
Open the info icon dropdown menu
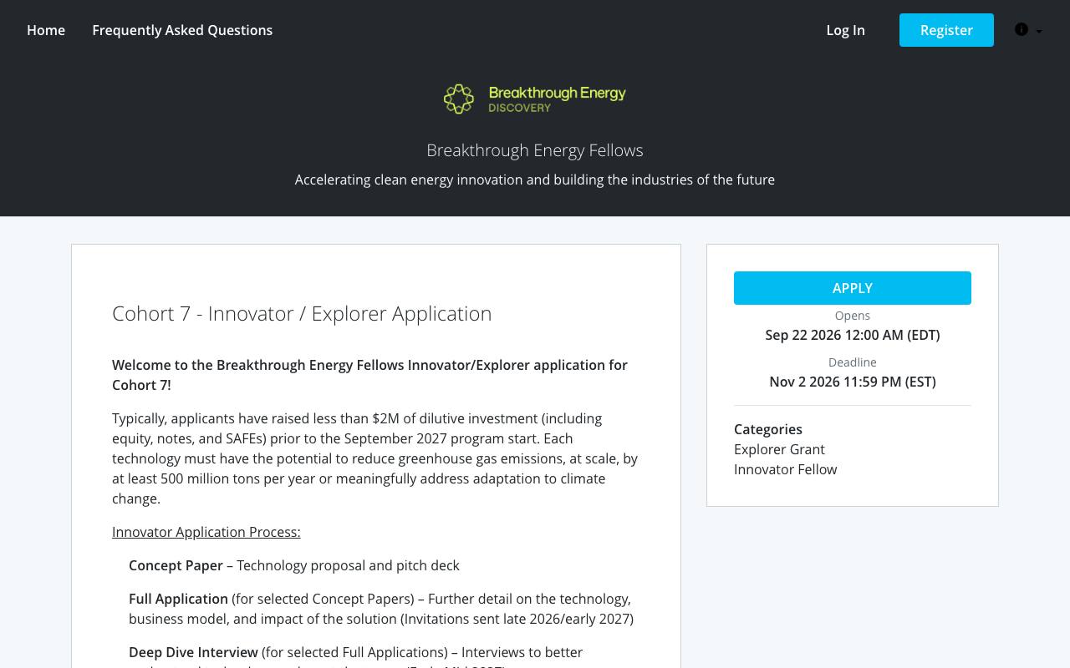tap(1028, 30)
